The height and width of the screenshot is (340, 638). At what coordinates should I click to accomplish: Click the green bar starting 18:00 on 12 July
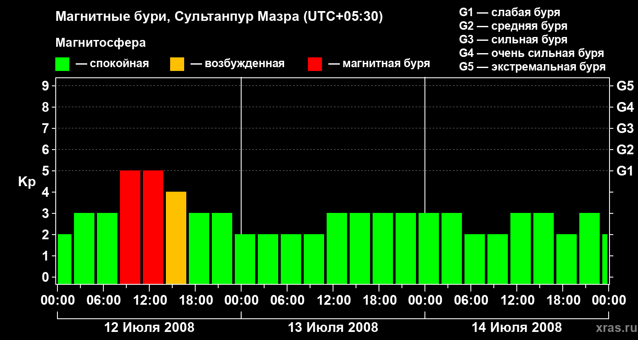(x=199, y=249)
